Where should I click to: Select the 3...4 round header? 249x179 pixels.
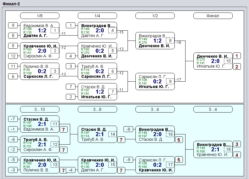pyautogui.click(x=213, y=109)
